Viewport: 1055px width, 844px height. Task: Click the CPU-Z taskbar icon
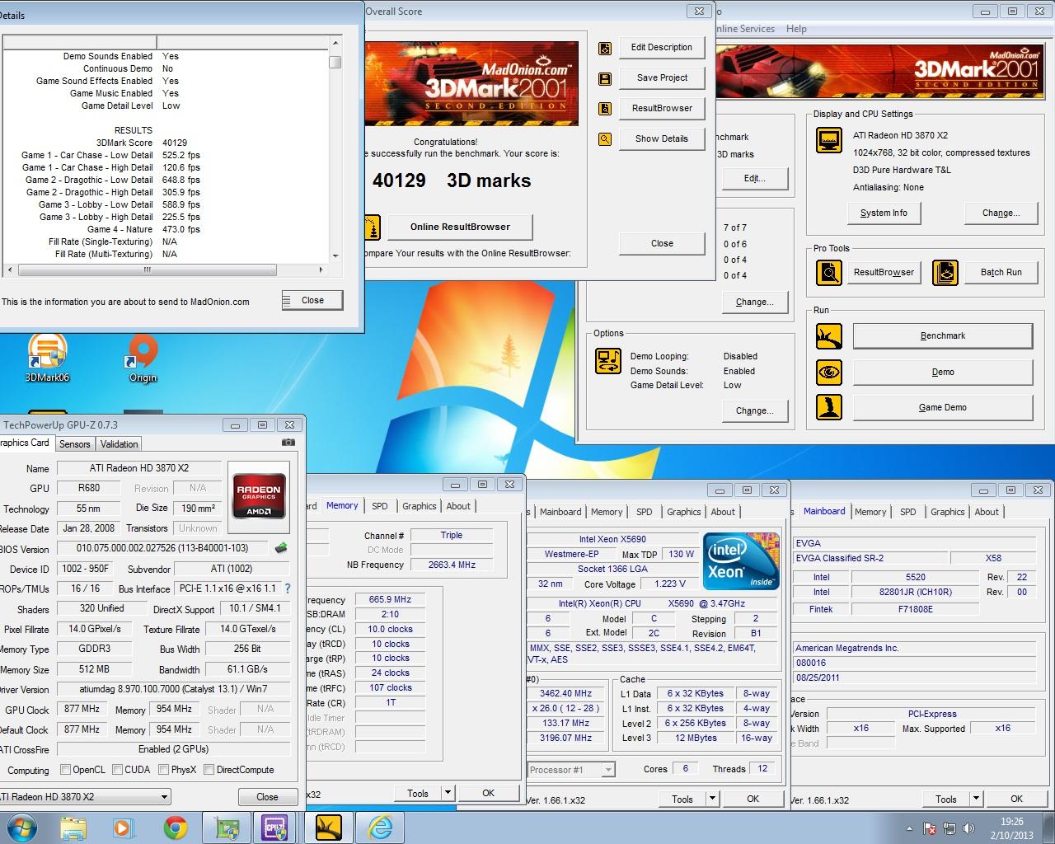tap(274, 828)
